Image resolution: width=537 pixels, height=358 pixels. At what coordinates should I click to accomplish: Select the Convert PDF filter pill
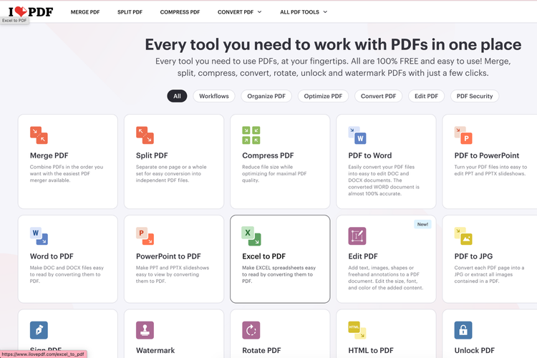tap(378, 96)
